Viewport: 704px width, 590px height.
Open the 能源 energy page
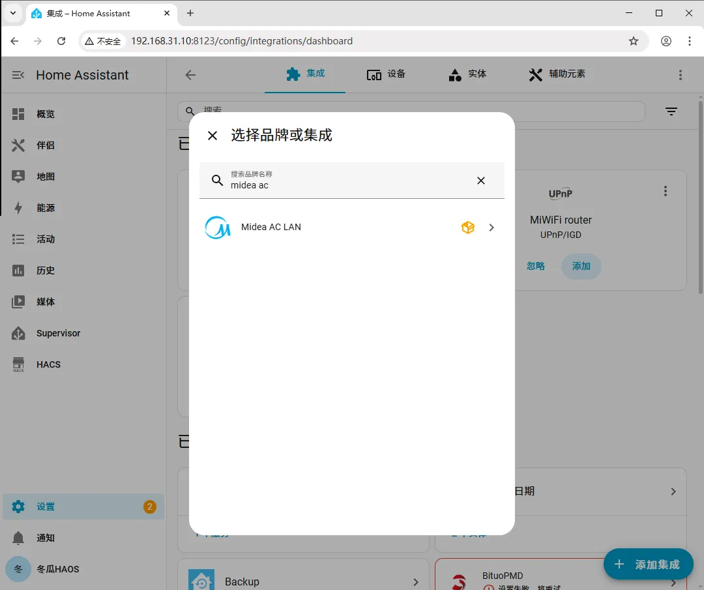coord(83,208)
